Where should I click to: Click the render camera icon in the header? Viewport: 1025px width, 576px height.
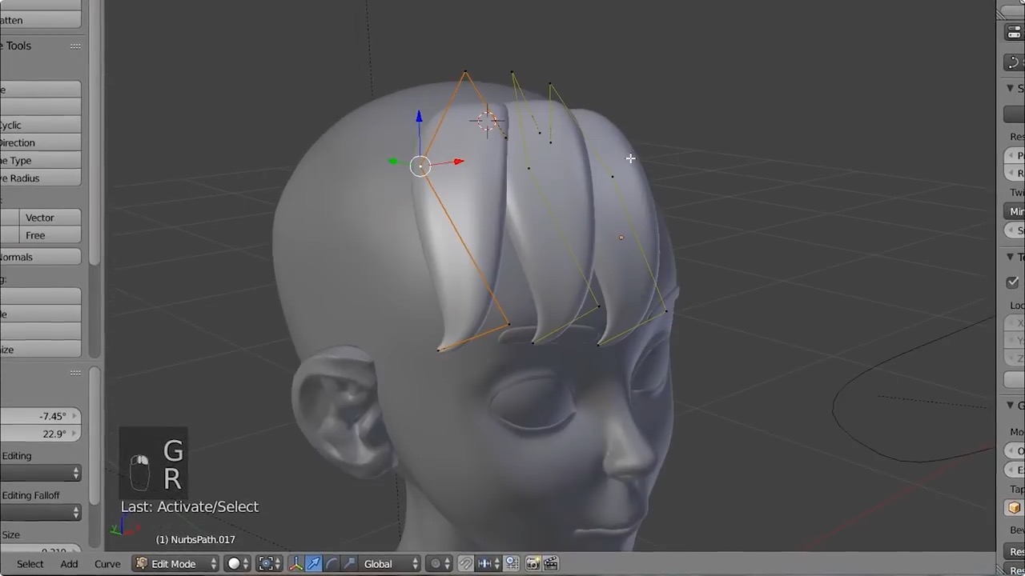click(x=533, y=564)
